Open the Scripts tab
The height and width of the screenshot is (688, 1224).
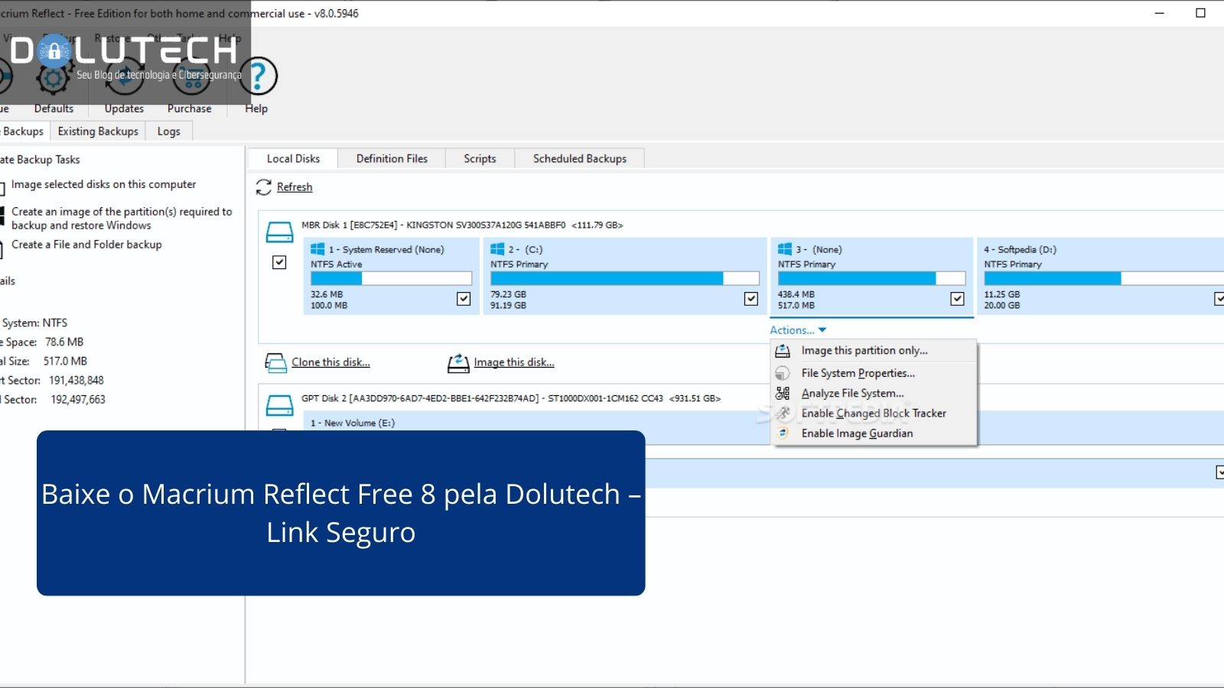click(x=480, y=158)
